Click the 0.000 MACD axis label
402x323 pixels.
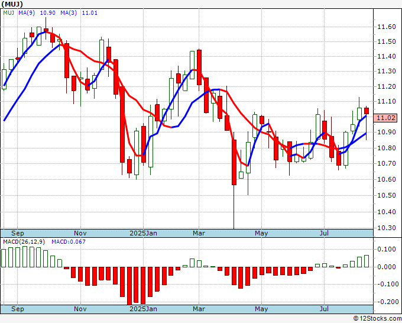coord(387,267)
